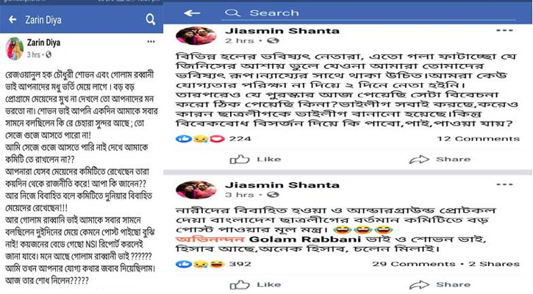533x294 pixels.
Task: Focus the Search input field
Action: pos(369,13)
